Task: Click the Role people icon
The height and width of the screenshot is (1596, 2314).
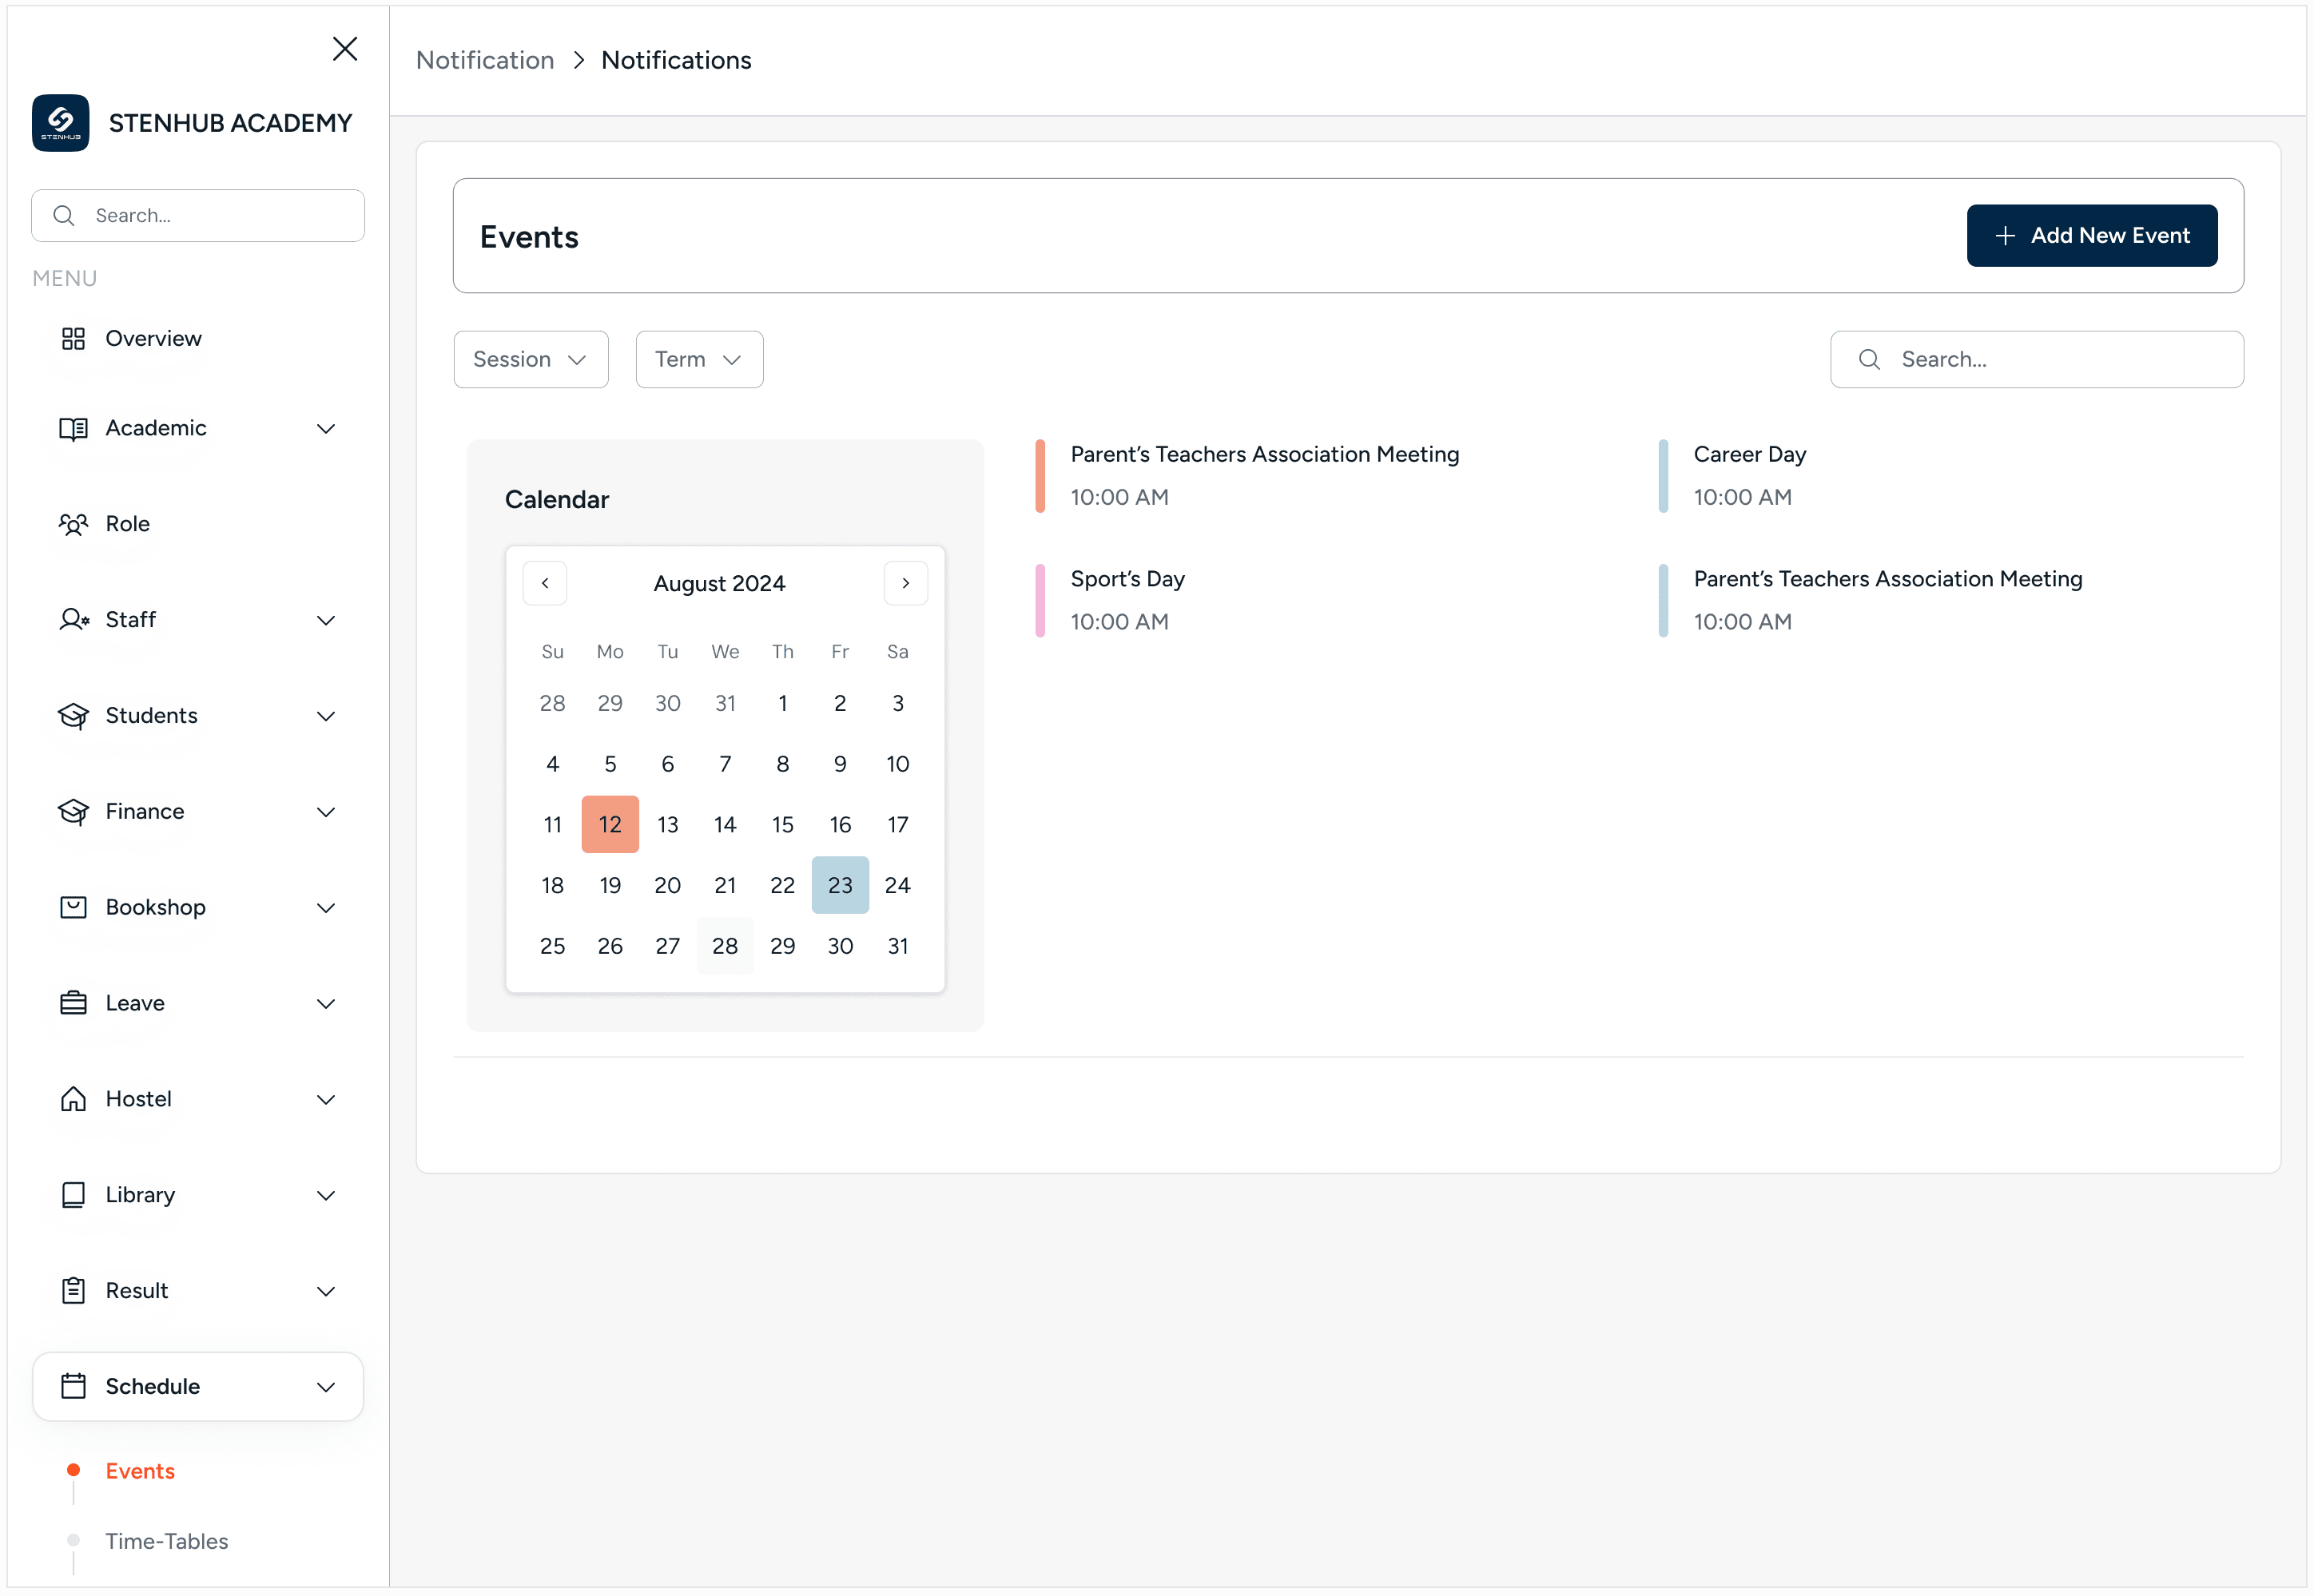Action: point(73,524)
